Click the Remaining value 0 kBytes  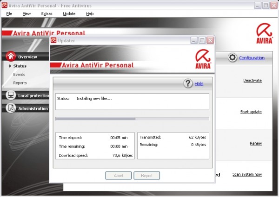click(199, 145)
